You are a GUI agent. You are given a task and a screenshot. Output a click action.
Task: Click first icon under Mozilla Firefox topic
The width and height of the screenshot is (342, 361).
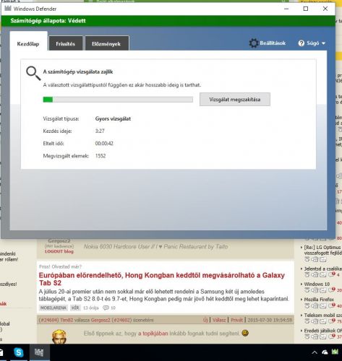(x=307, y=306)
